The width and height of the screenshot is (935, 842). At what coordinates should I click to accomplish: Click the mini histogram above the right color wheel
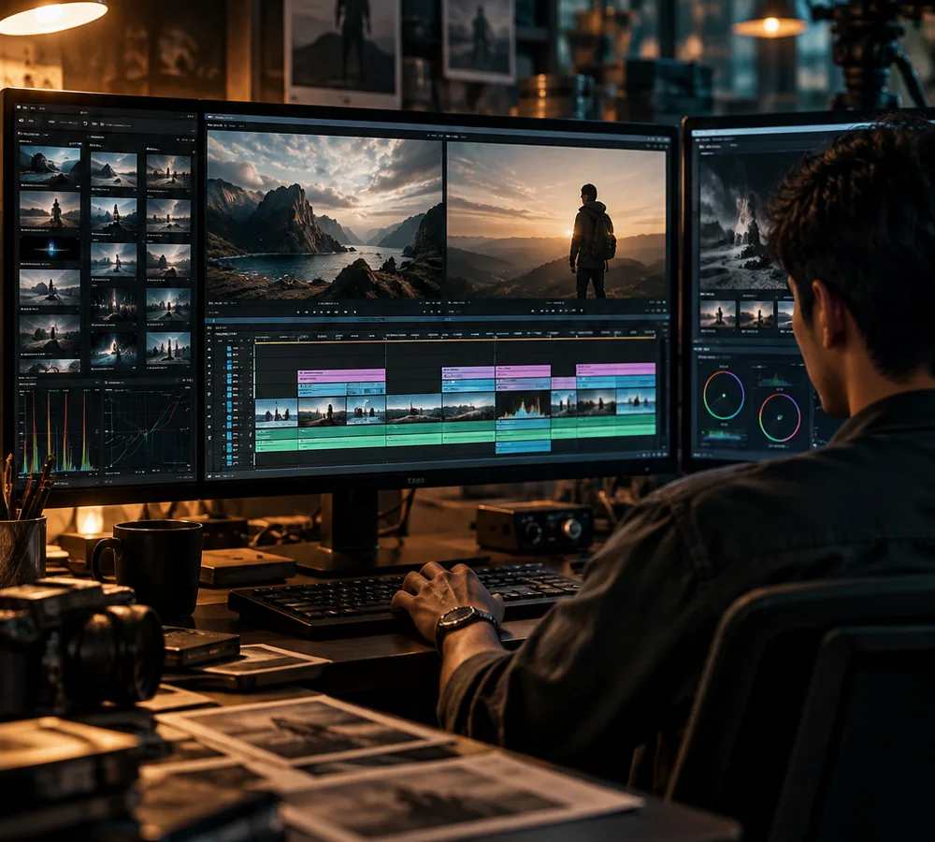pos(775,378)
